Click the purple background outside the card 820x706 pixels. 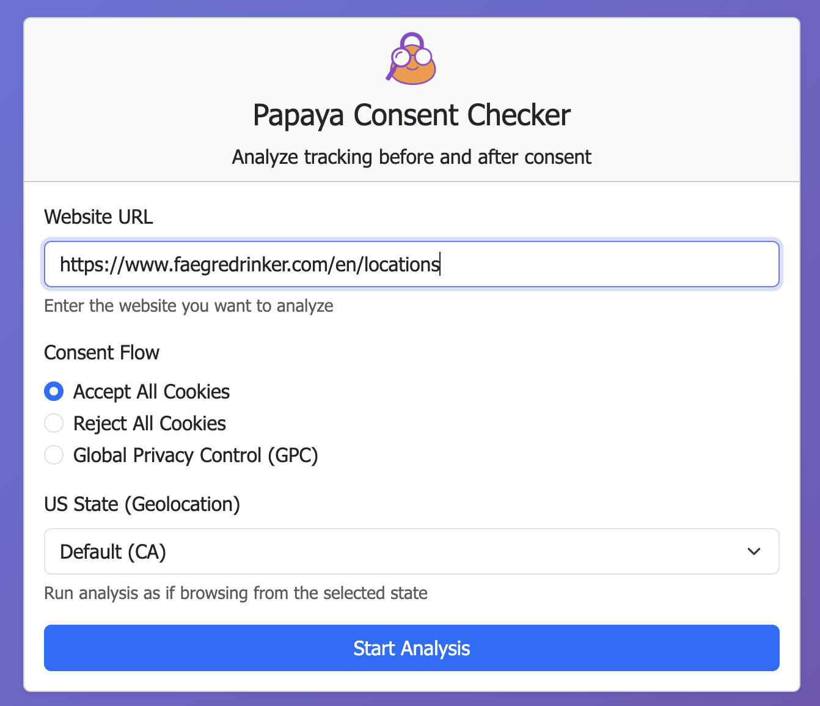11,367
